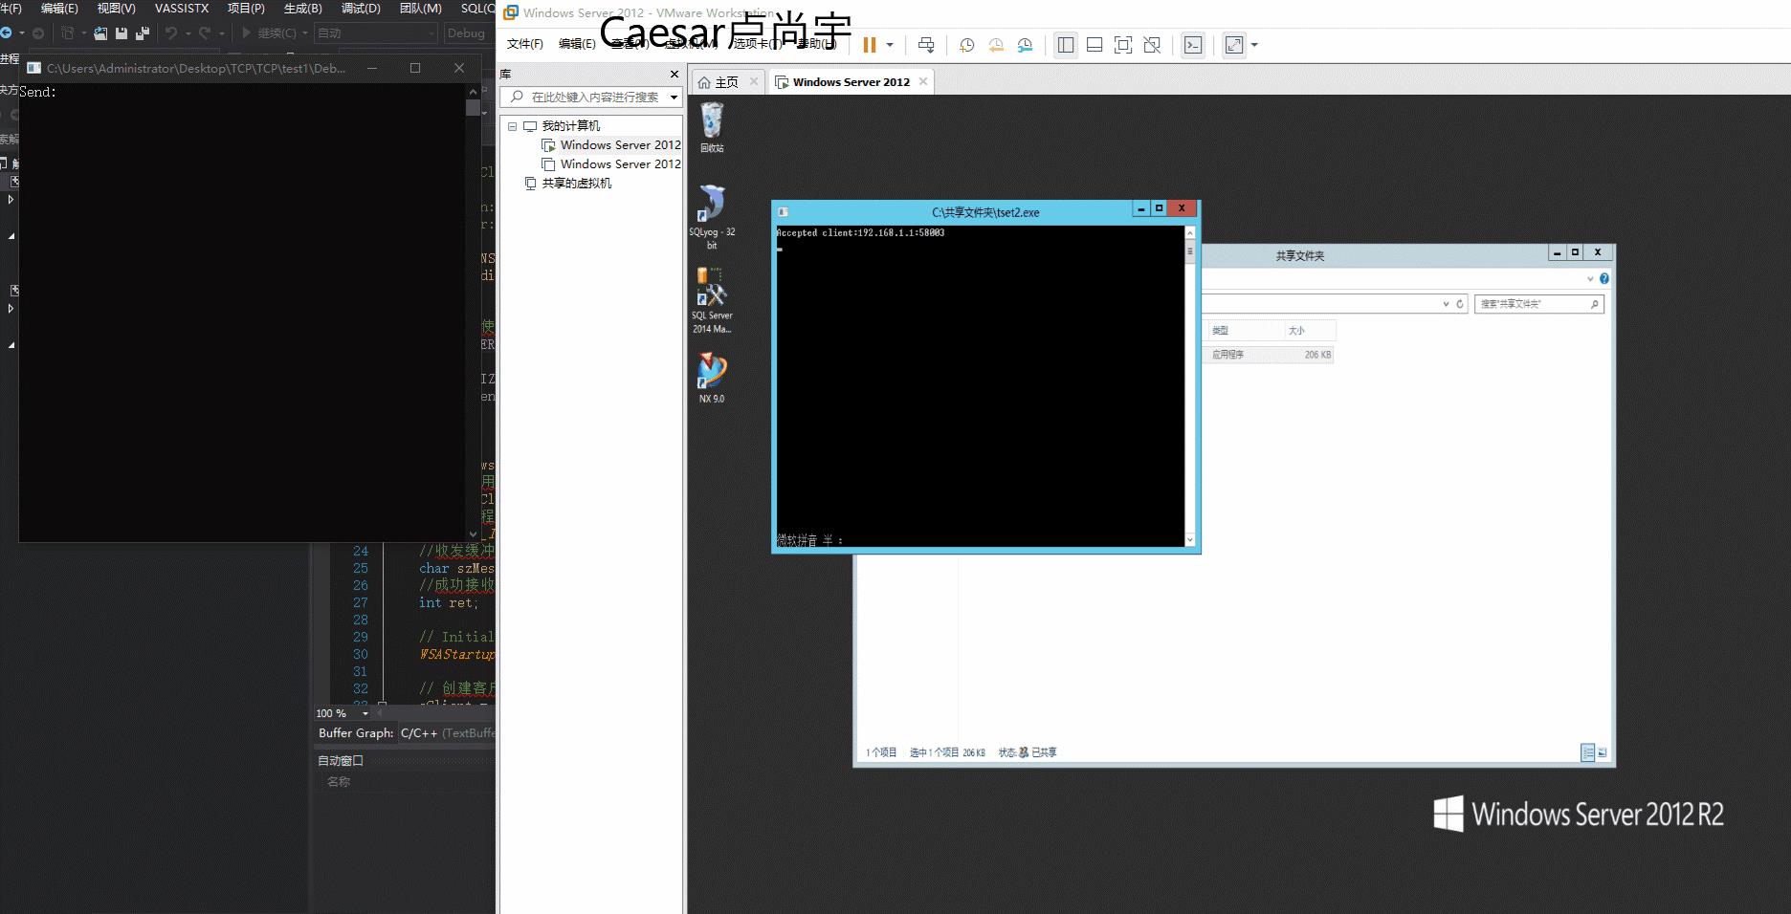Open Visual Studio 调试(D) menu
The width and height of the screenshot is (1791, 914).
coord(361,9)
